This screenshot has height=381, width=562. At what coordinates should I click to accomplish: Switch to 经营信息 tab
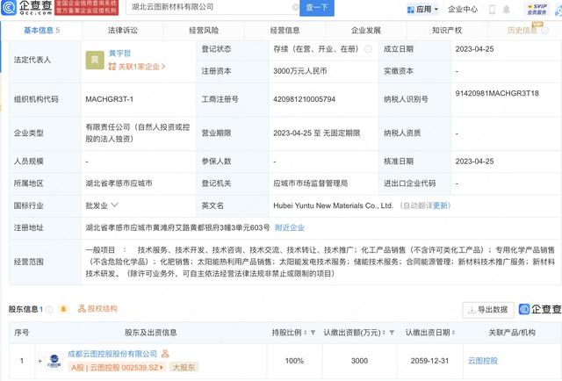tap(285, 31)
